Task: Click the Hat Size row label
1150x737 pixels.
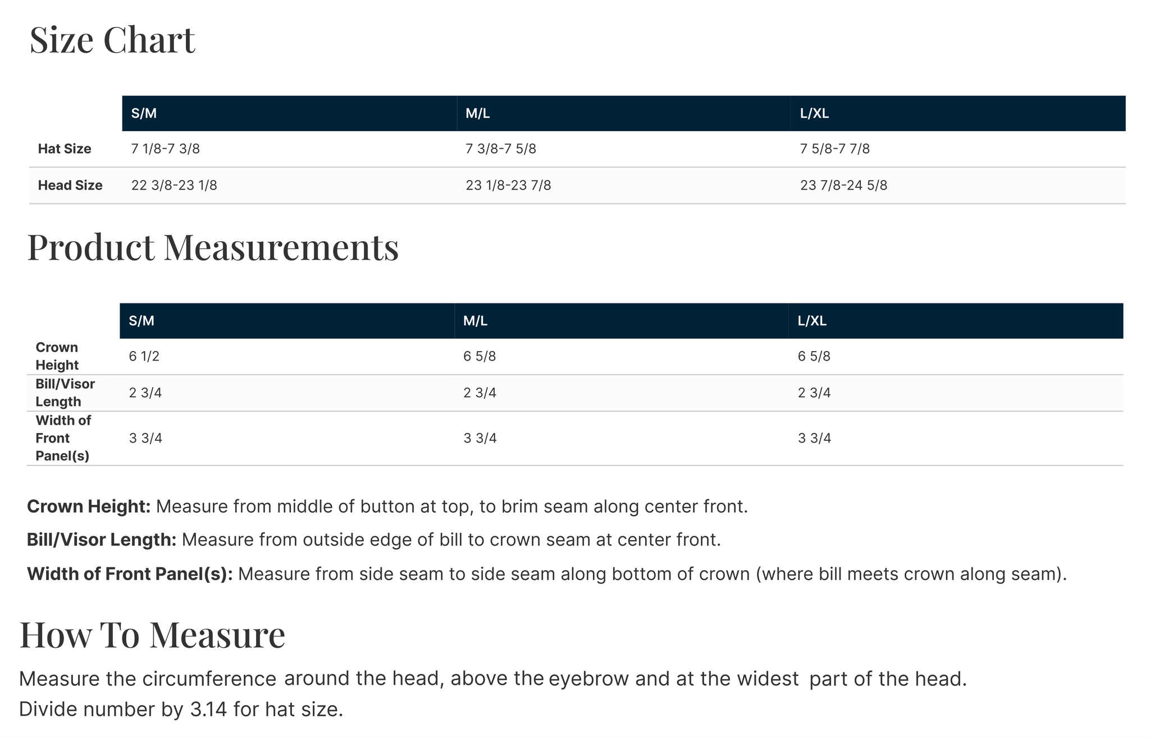Action: coord(65,149)
